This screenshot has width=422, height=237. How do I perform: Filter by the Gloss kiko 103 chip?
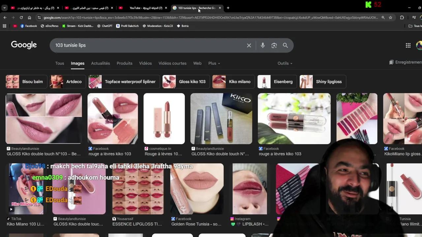(186, 82)
